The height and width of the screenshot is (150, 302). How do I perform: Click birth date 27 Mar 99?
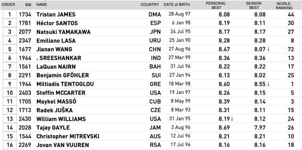pos(179,58)
